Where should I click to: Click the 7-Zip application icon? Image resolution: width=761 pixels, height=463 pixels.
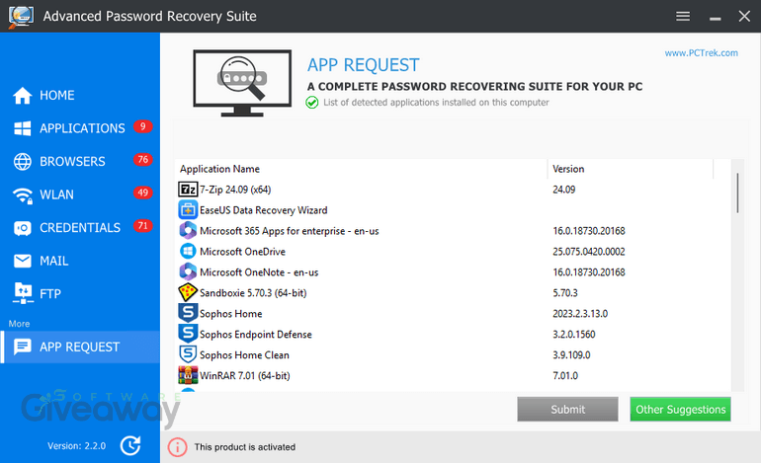click(x=188, y=190)
